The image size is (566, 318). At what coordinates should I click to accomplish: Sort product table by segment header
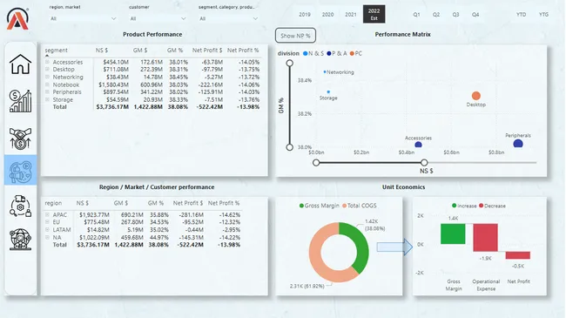click(x=56, y=51)
